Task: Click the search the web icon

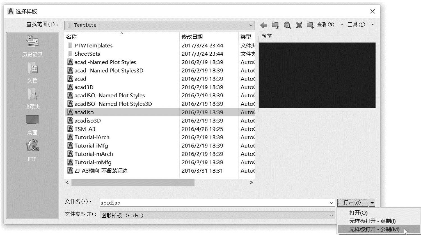Action: (287, 25)
